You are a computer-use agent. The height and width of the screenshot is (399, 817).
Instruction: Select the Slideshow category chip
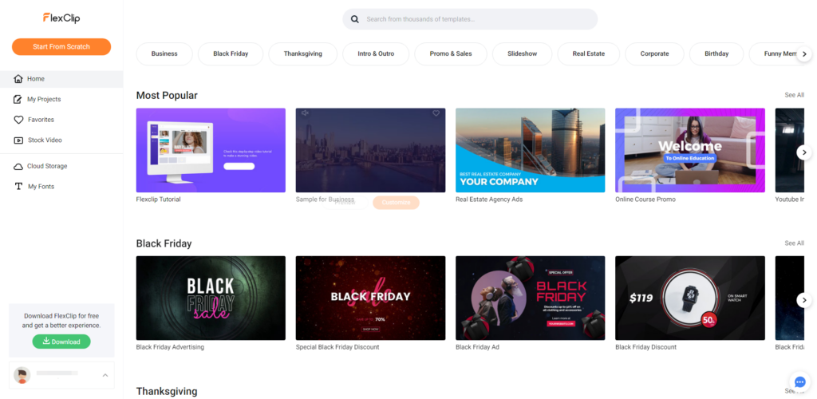point(522,53)
